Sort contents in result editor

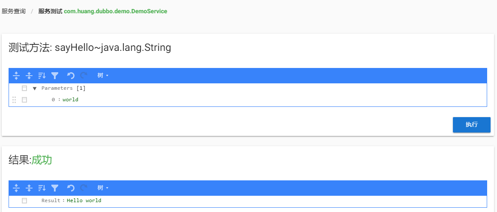(42, 188)
